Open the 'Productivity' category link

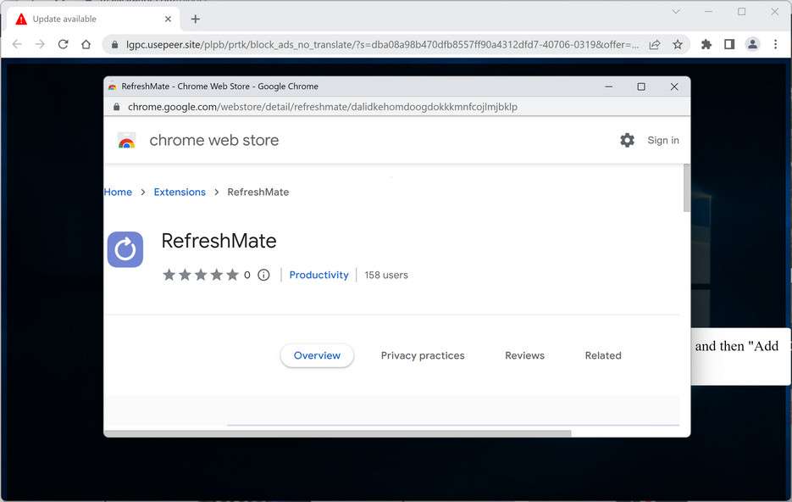(x=318, y=275)
